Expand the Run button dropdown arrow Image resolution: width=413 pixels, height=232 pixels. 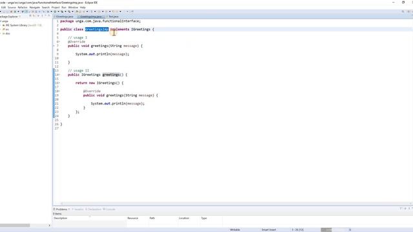coord(58,12)
